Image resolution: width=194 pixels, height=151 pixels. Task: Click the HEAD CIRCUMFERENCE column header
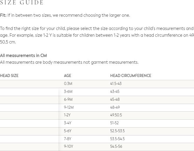(131, 76)
